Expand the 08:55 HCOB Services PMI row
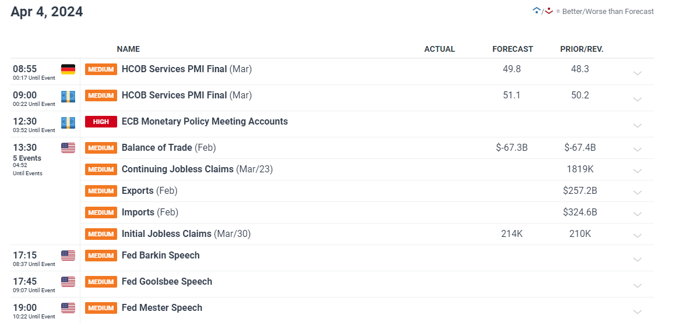This screenshot has height=333, width=676. (637, 73)
